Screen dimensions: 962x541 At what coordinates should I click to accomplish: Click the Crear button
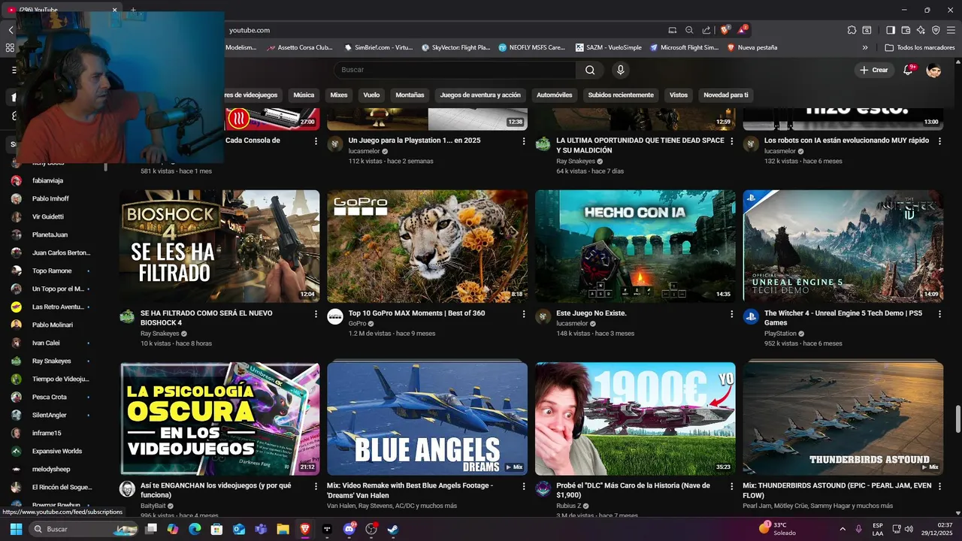[x=874, y=70]
